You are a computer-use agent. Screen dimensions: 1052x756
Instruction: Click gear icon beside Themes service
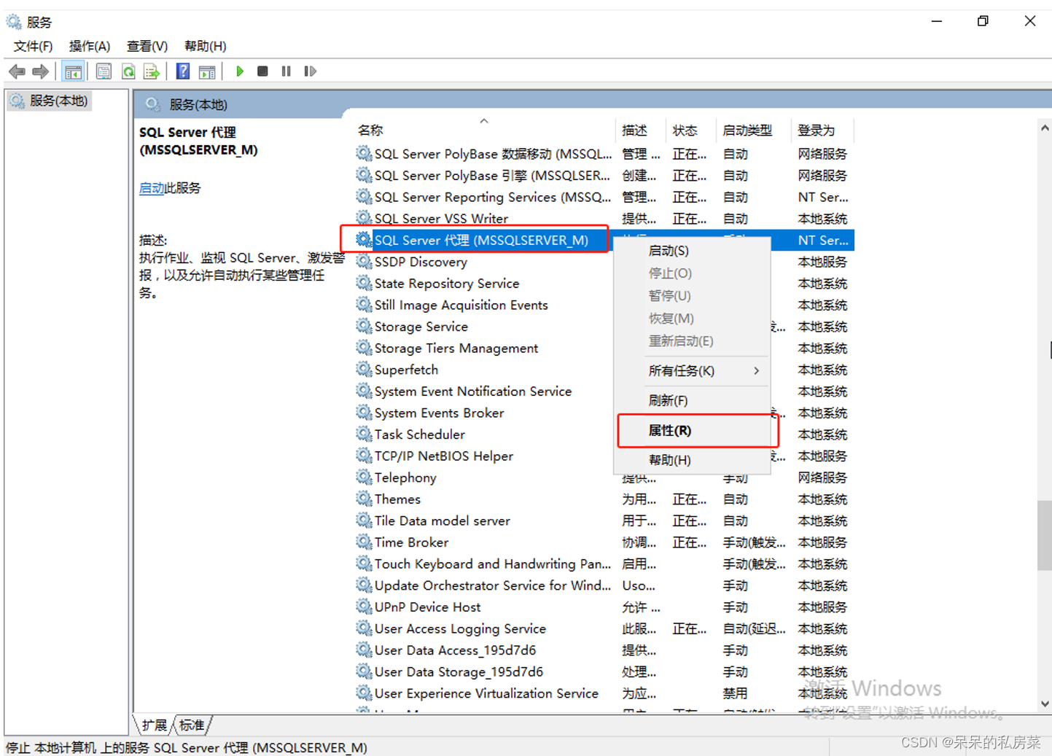click(x=363, y=499)
